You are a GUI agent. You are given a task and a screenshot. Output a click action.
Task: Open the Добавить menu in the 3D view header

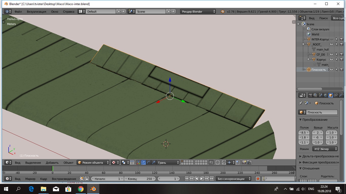pyautogui.click(x=52, y=162)
